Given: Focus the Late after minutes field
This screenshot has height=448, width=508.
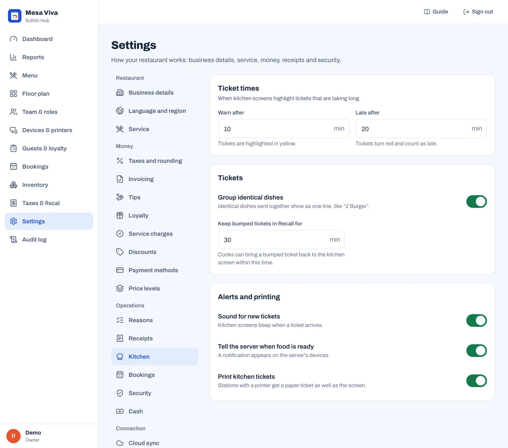Looking at the screenshot, I should (421, 129).
